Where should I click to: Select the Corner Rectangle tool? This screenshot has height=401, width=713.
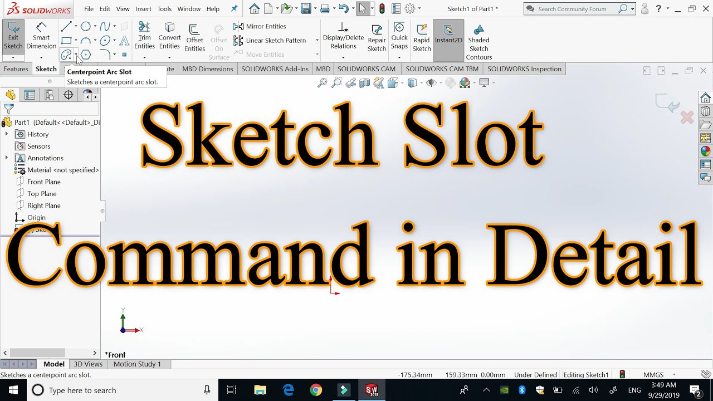[x=66, y=41]
